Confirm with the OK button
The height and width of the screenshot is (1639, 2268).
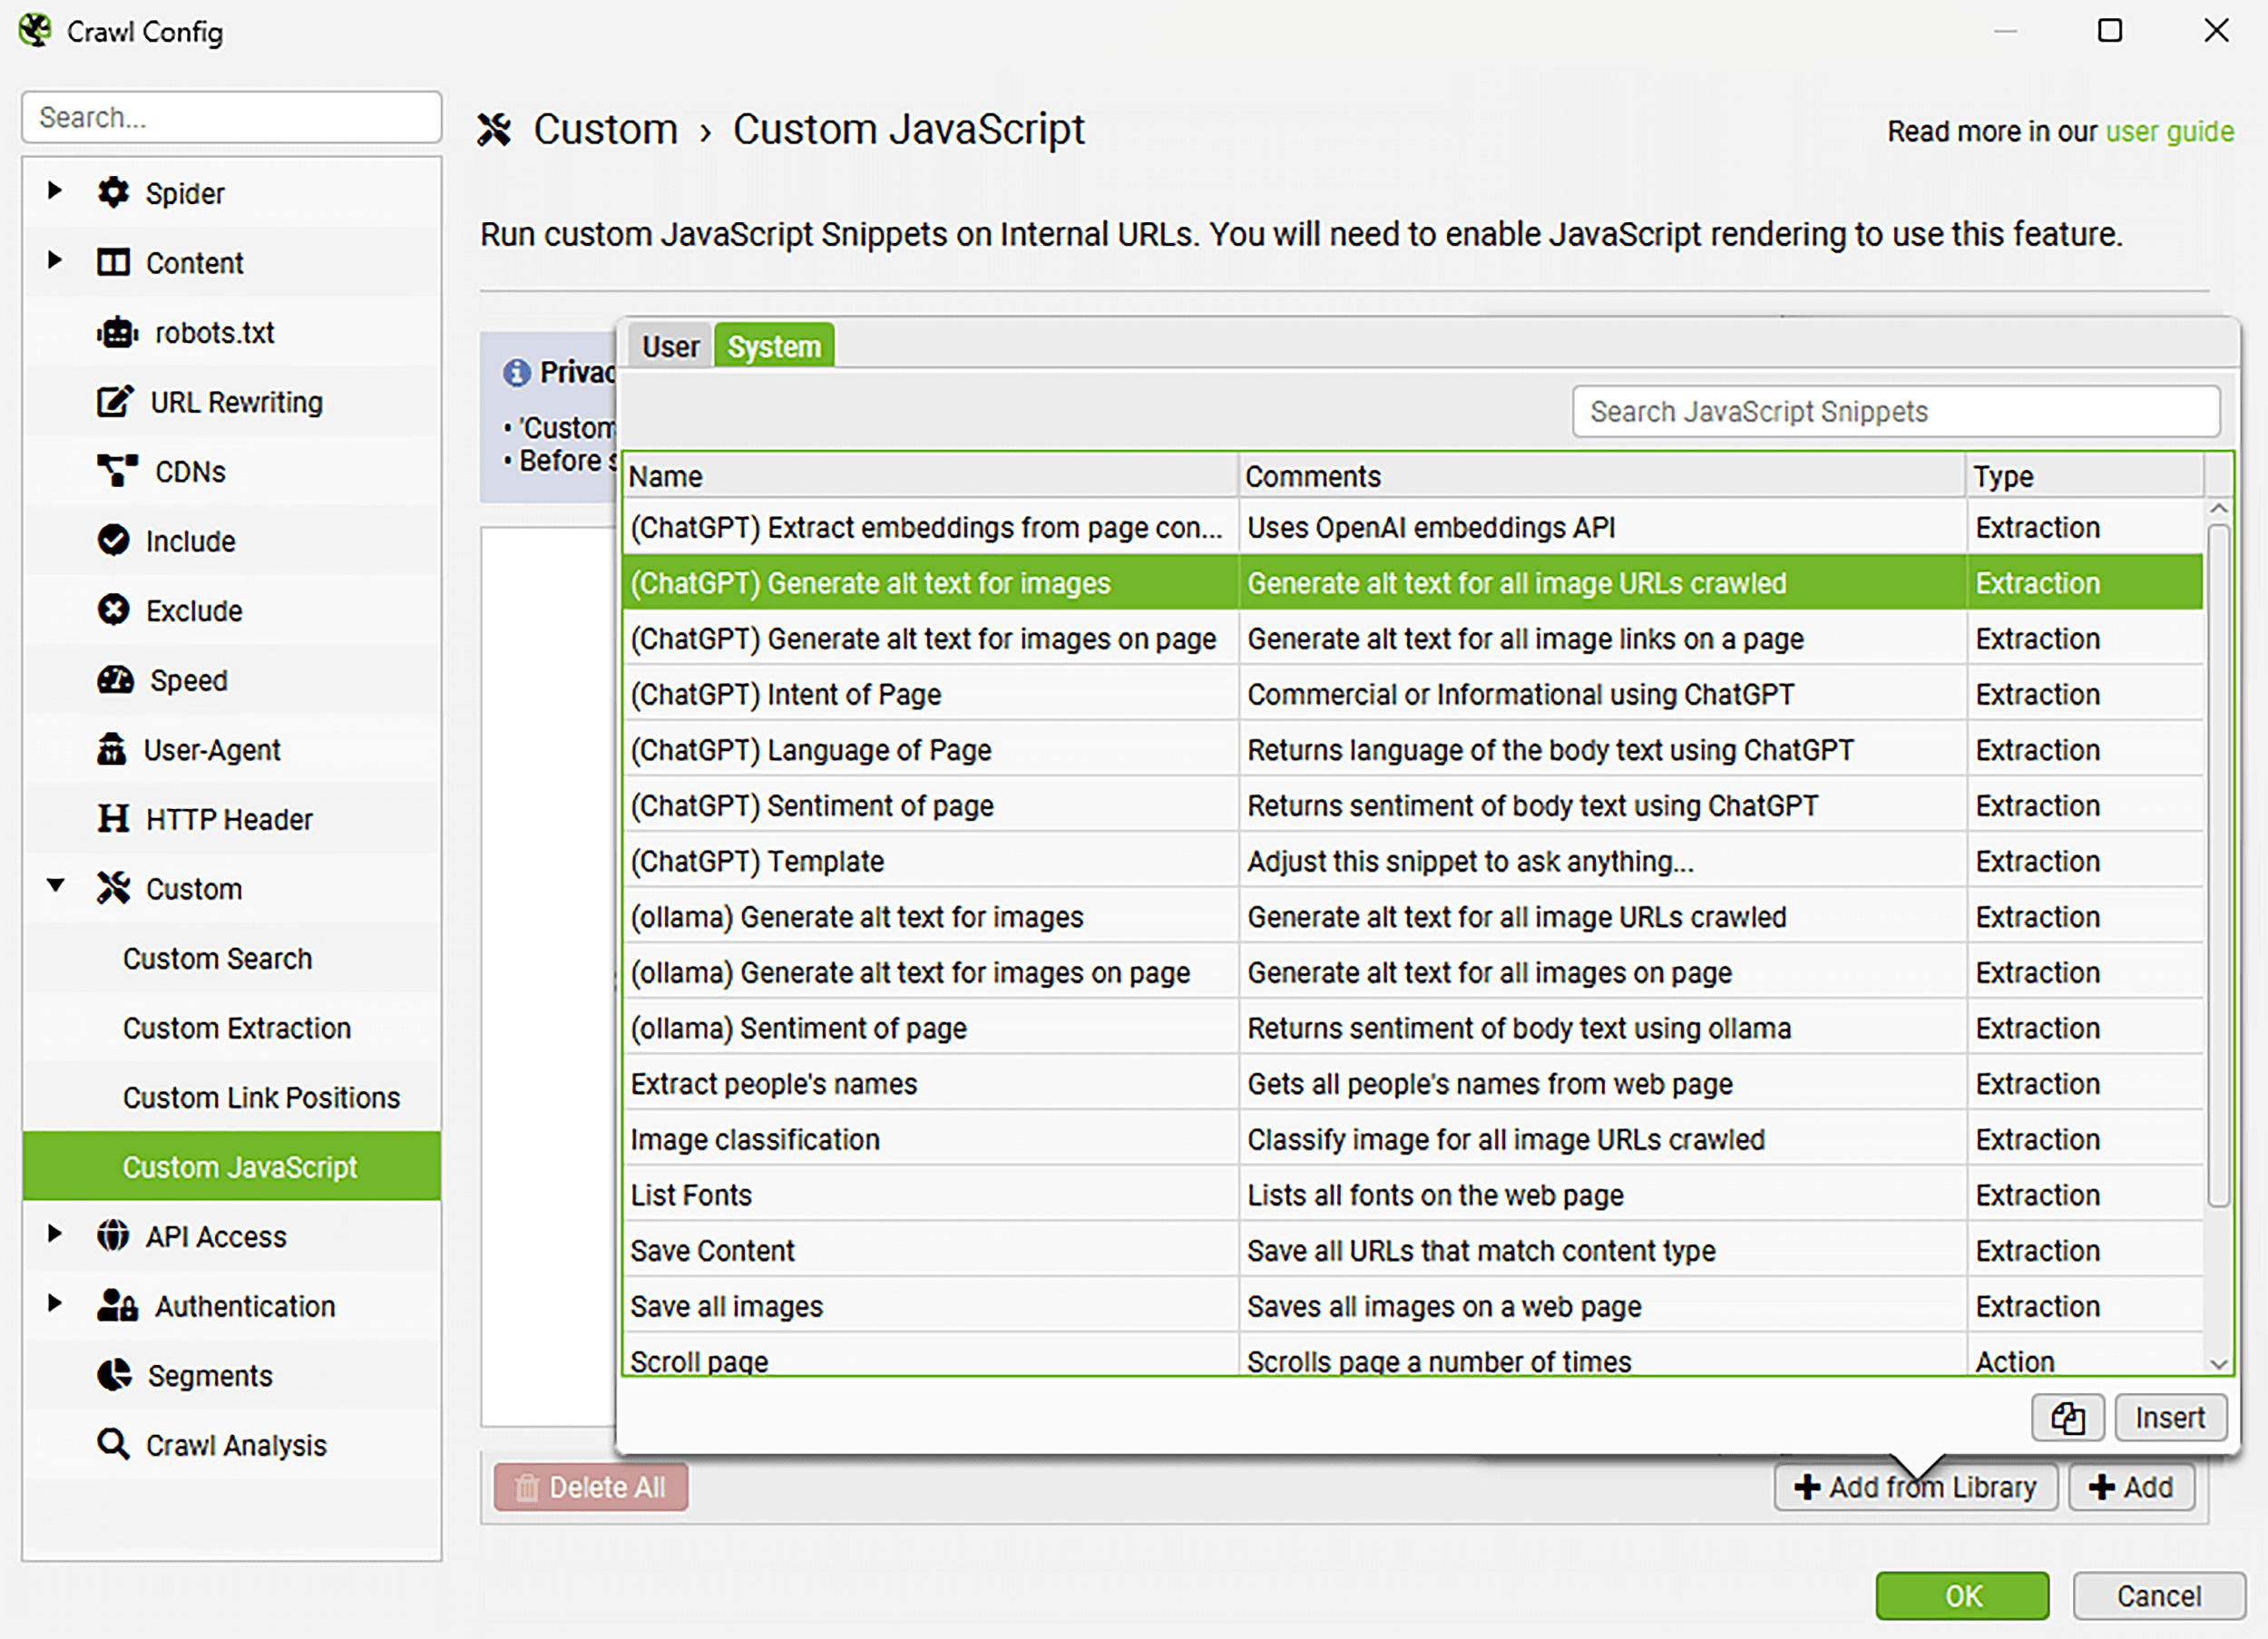point(1962,1596)
